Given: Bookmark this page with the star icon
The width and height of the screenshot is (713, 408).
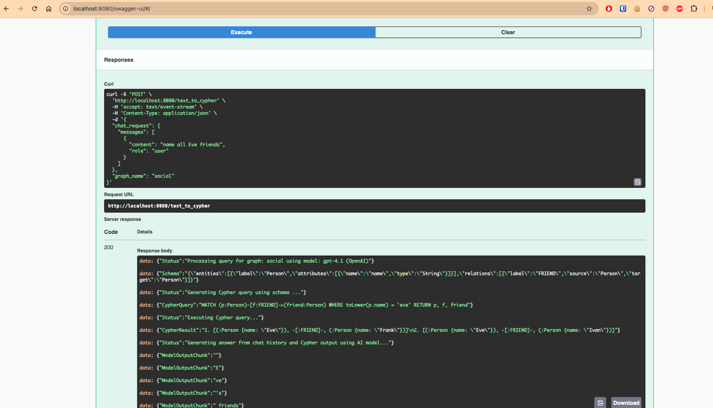Looking at the screenshot, I should pos(589,9).
